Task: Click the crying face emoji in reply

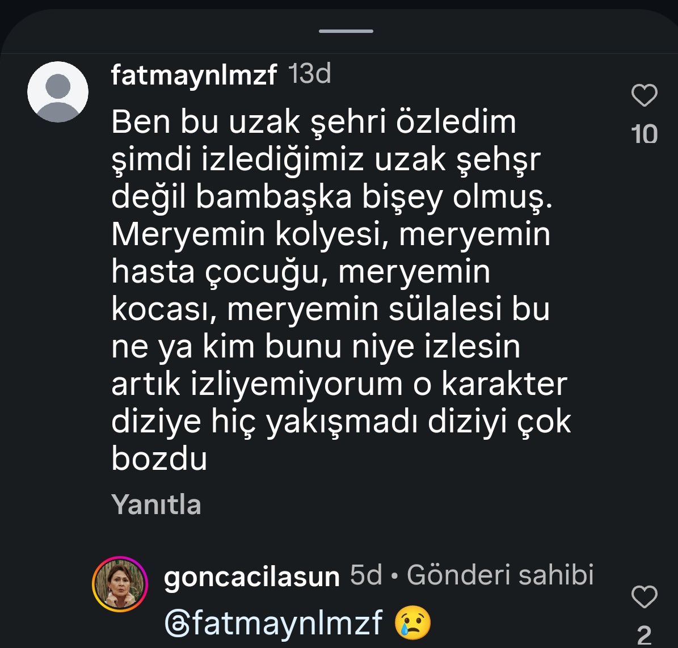Action: [414, 622]
